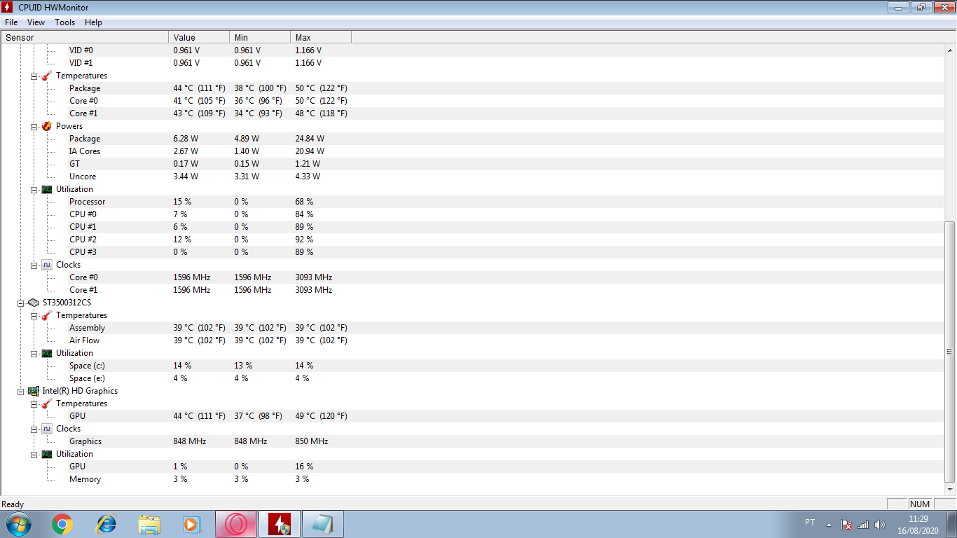
Task: Click the NUM indicator in status bar
Action: click(920, 504)
